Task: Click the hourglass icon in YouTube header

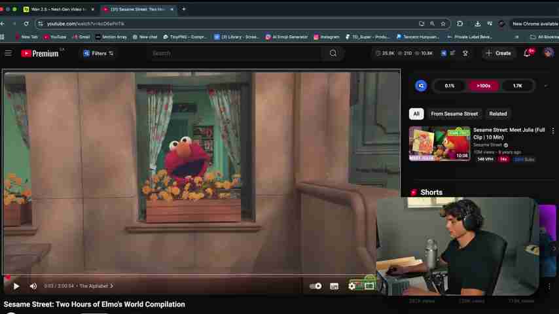Action: tap(465, 54)
